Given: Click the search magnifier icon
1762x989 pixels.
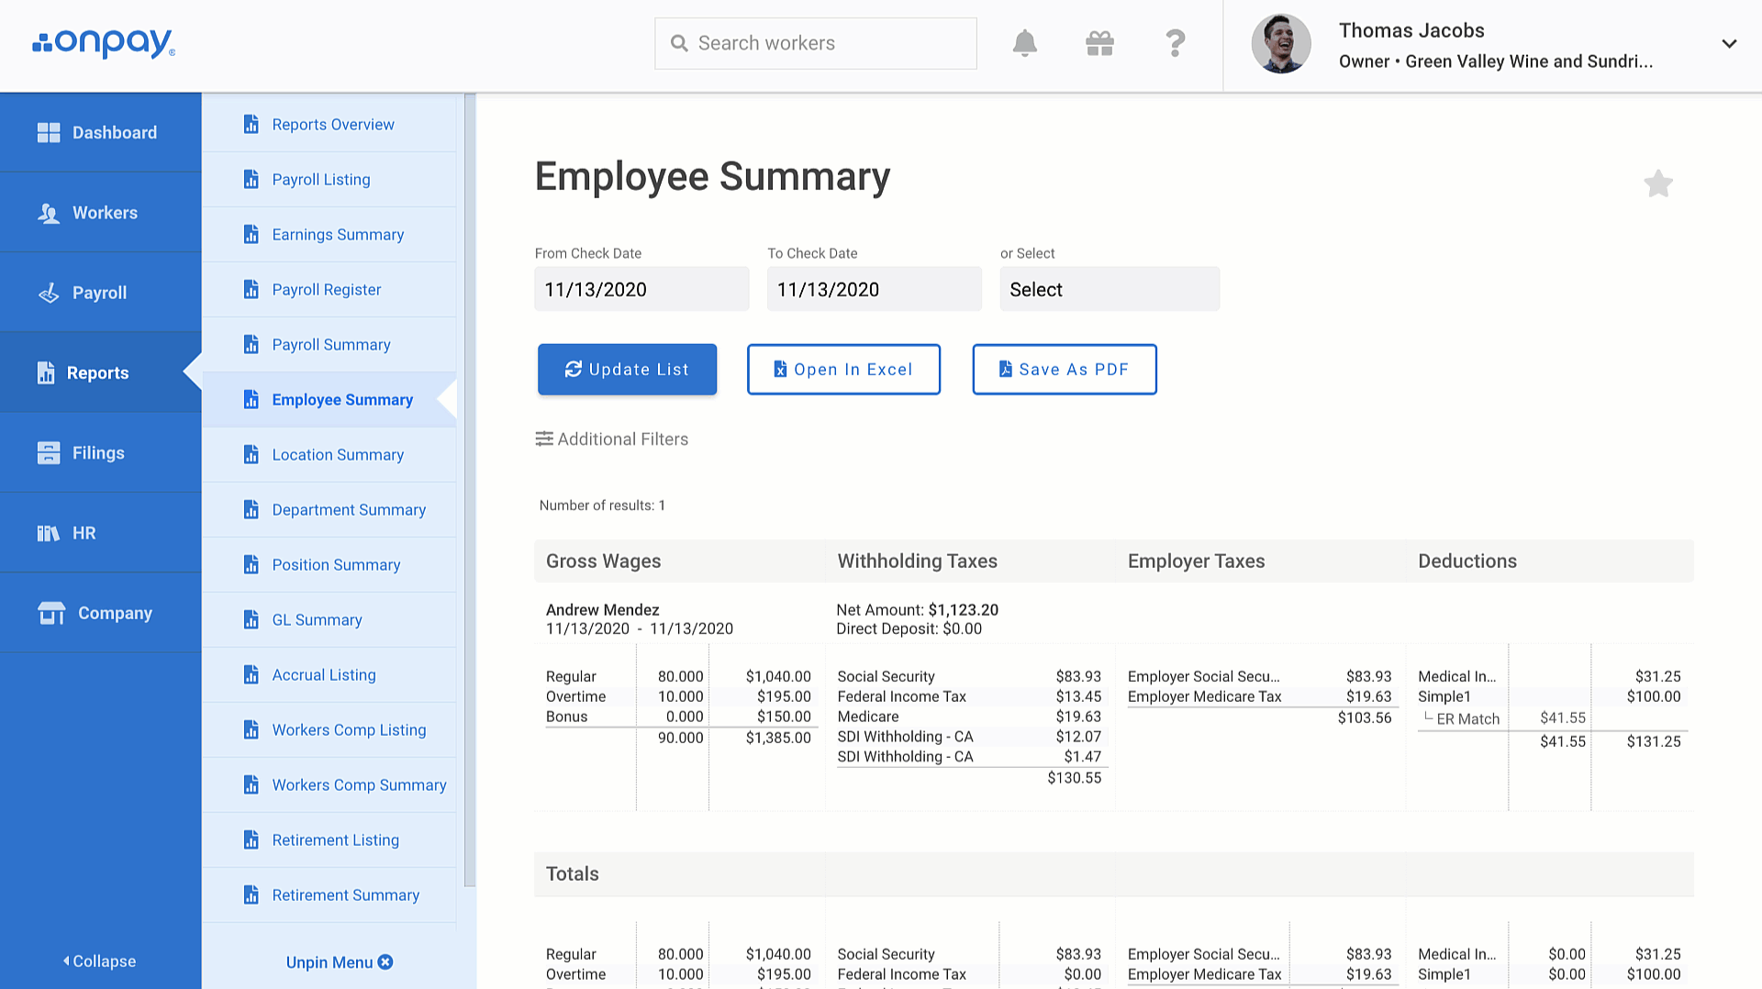Looking at the screenshot, I should [x=679, y=43].
